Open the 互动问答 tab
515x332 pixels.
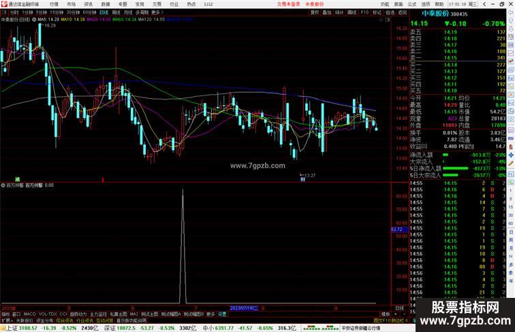pos(104,320)
